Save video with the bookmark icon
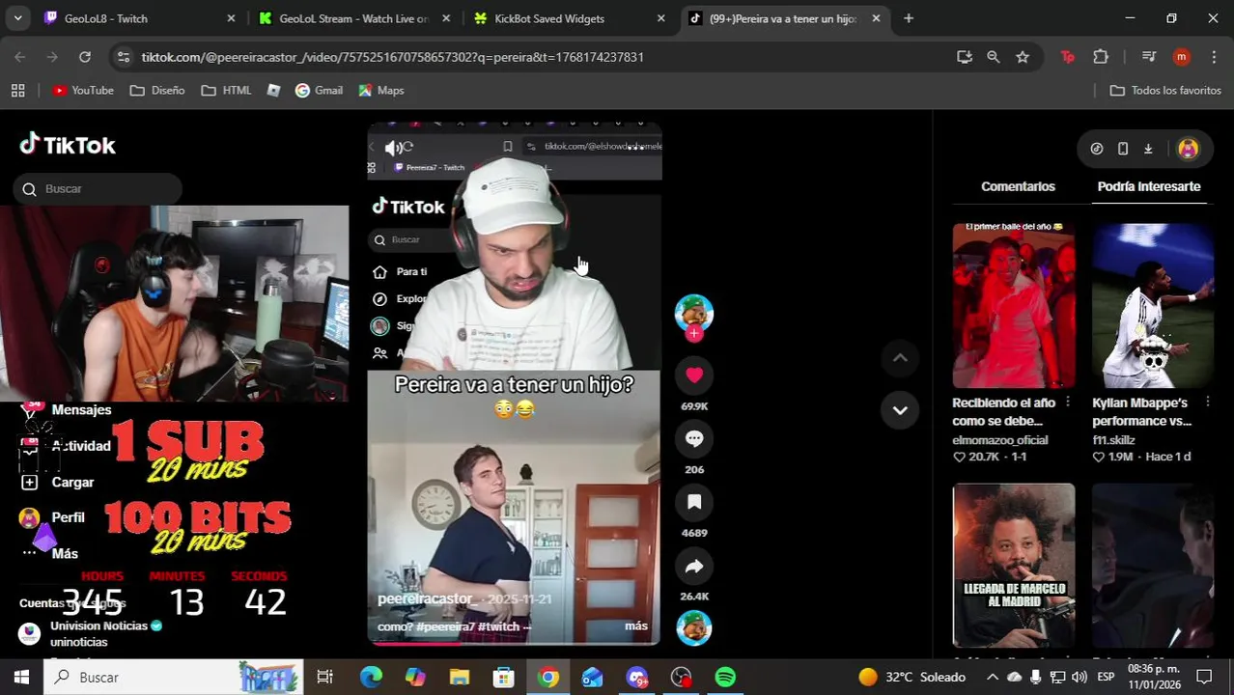 693,502
